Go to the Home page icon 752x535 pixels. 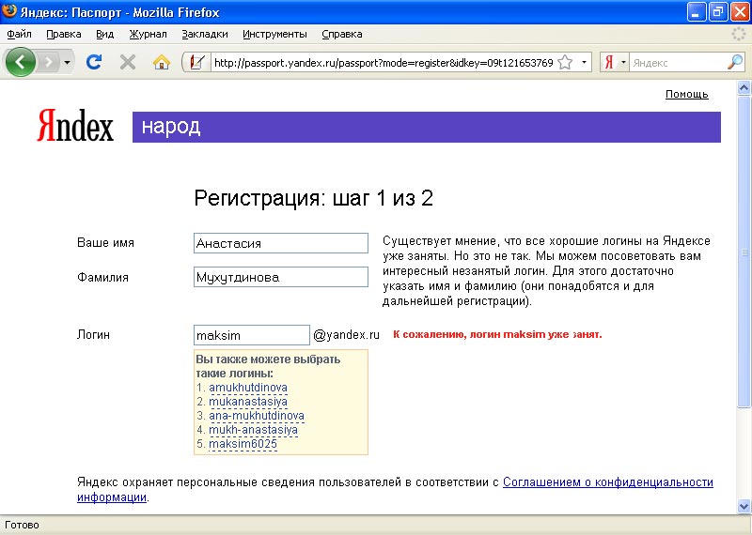(162, 62)
